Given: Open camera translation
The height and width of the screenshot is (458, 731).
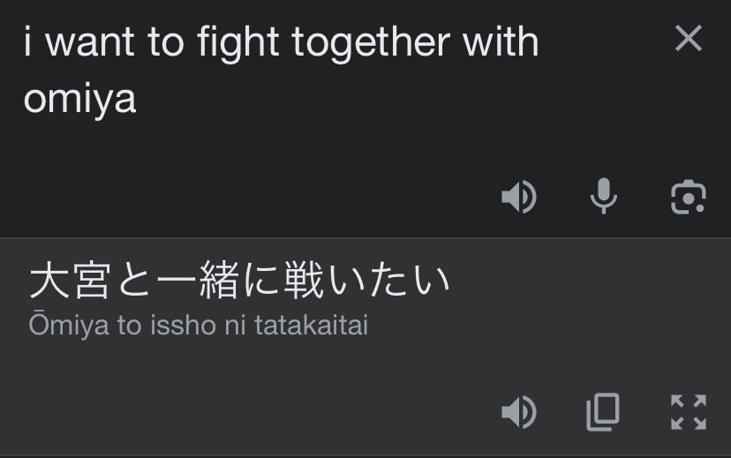Looking at the screenshot, I should click(688, 197).
